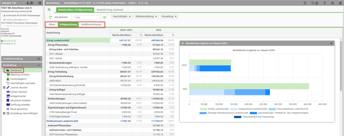Click the 2023* (Off.) column header
Screen dimensions: 344x136
click(126, 30)
